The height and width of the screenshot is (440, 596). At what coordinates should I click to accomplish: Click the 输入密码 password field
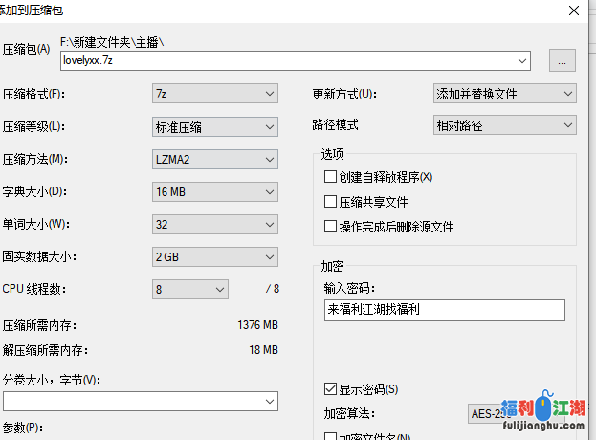point(444,310)
